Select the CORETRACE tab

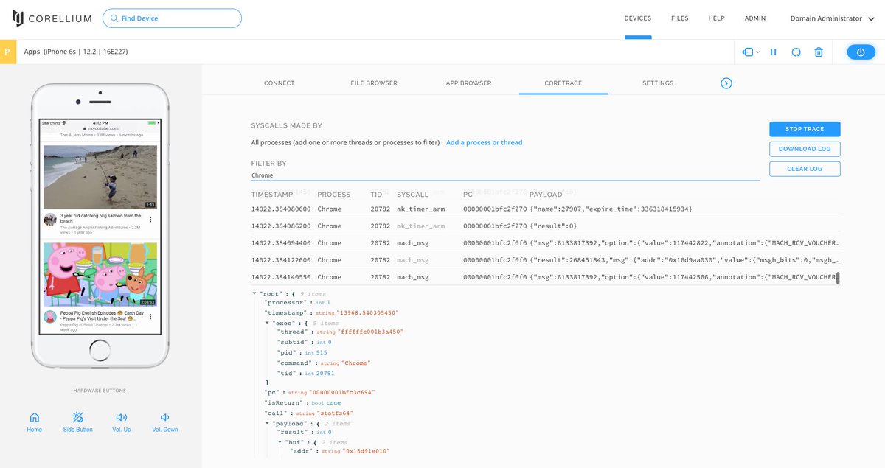coord(563,83)
